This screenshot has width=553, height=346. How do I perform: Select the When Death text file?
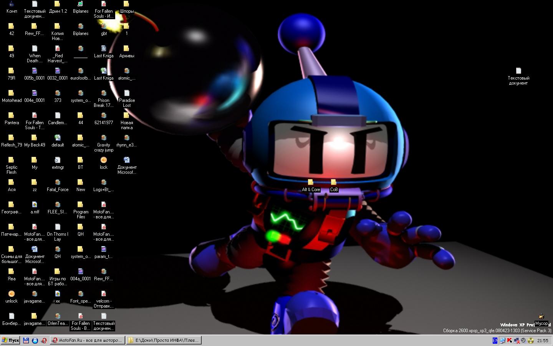tap(35, 54)
